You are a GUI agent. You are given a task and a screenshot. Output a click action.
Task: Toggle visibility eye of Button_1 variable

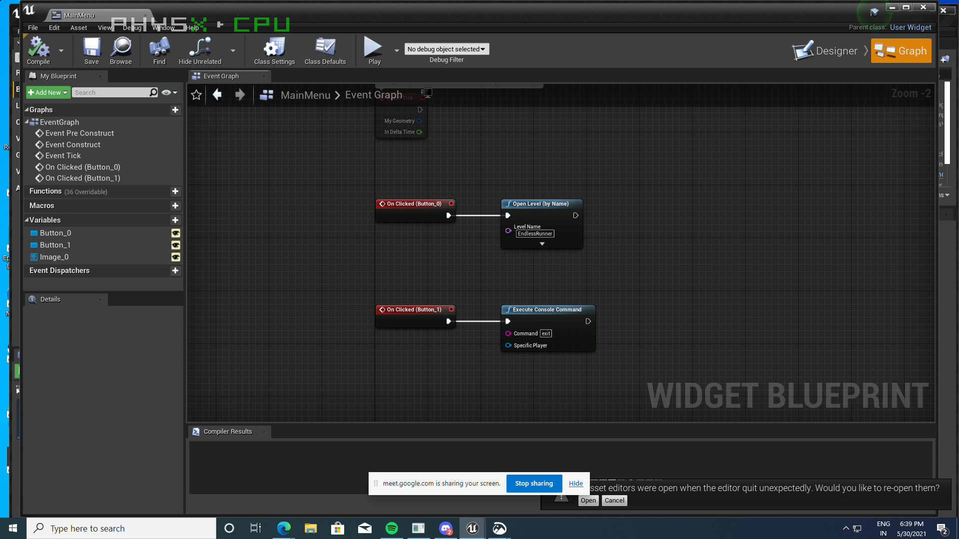tap(175, 245)
